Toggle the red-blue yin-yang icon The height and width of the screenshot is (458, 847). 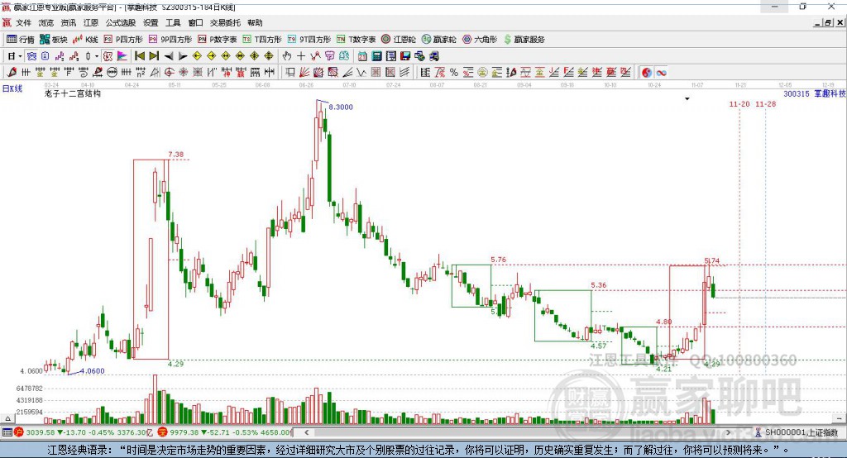coord(647,73)
